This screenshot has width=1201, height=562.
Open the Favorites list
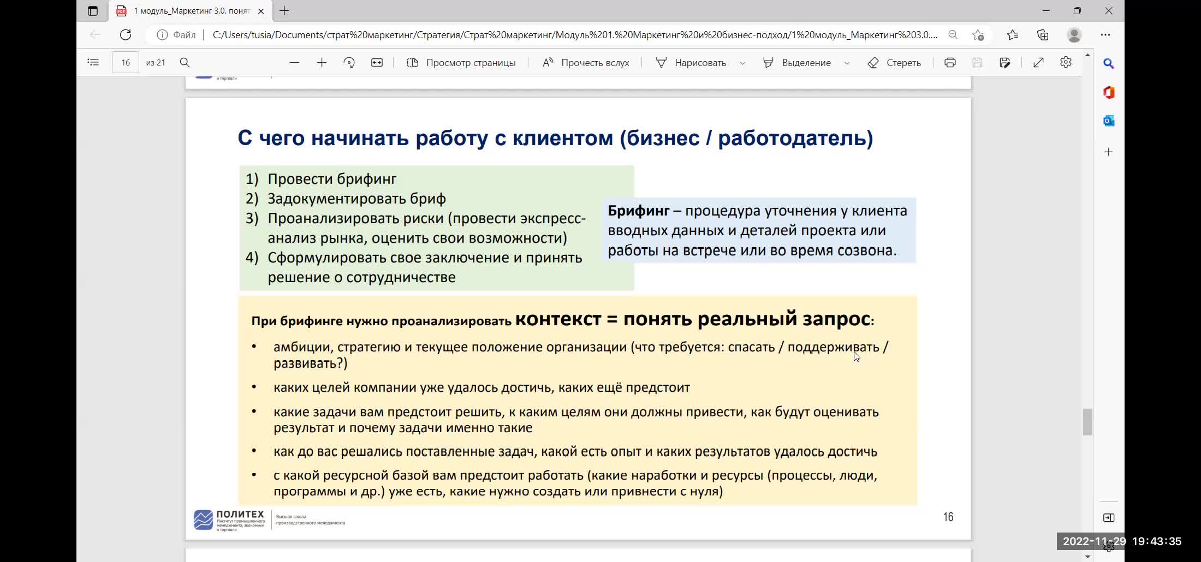[x=1013, y=35]
